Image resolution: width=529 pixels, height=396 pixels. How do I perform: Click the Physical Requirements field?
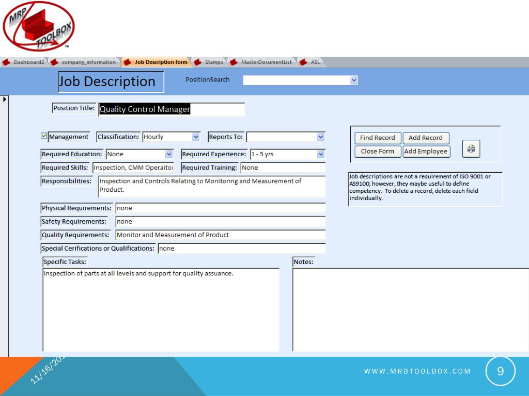220,208
